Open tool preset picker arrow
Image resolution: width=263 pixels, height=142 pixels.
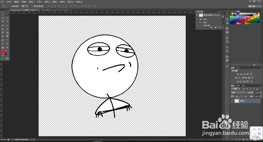click(7, 6)
